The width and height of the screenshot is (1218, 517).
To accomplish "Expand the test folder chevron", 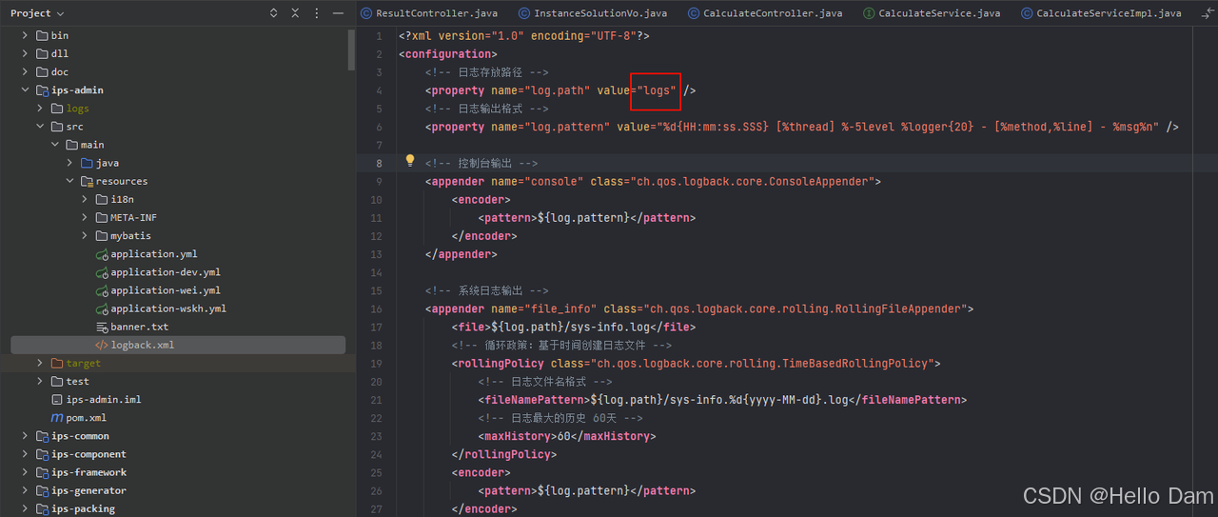I will pyautogui.click(x=40, y=381).
